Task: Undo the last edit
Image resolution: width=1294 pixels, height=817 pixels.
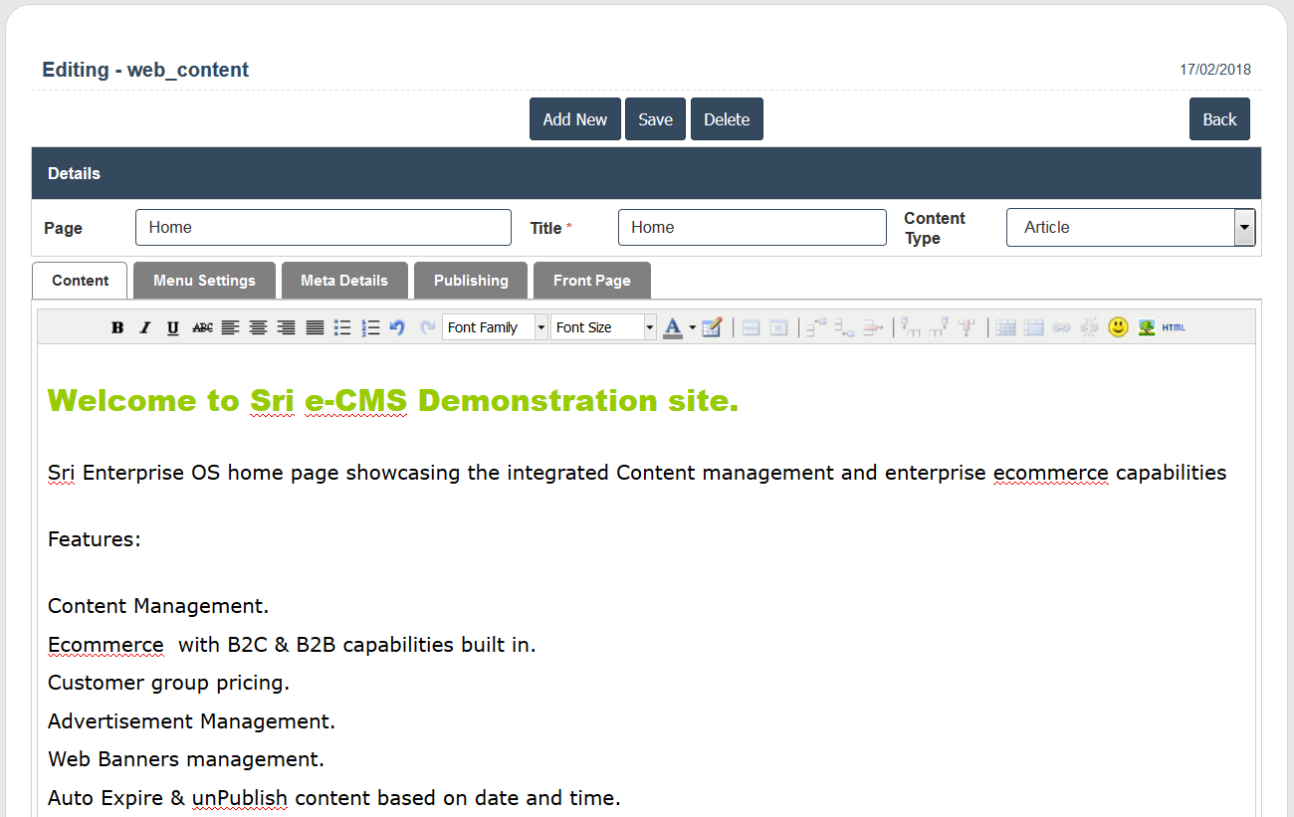Action: [398, 327]
